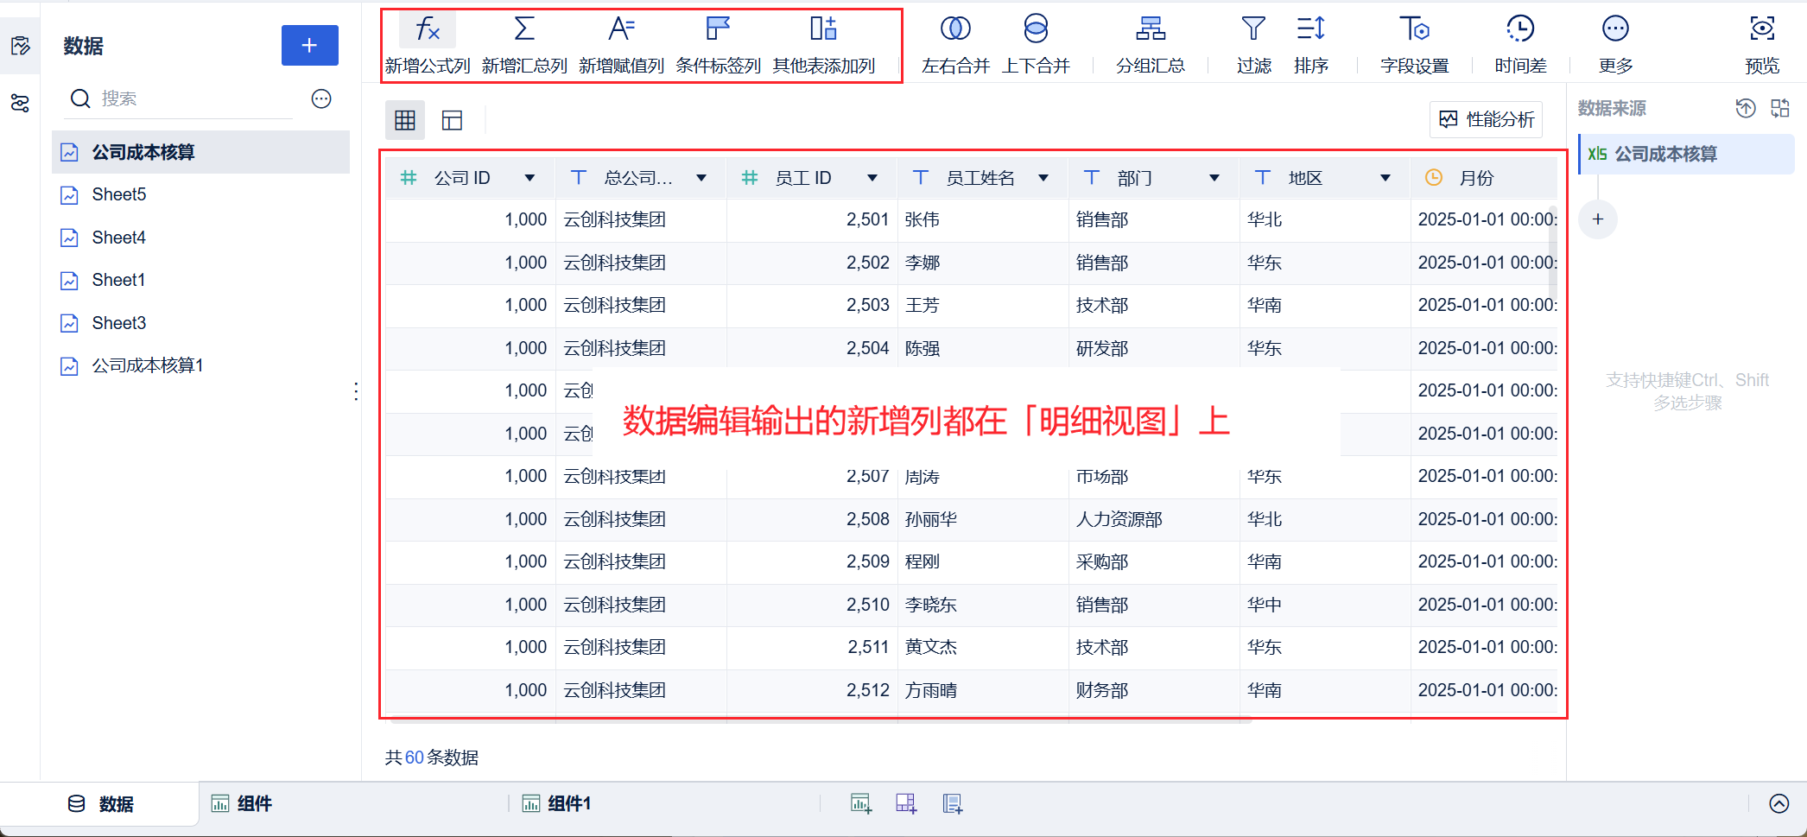1807x837 pixels.
Task: Select the 条件标签列 conditional label tool
Action: pos(718,45)
